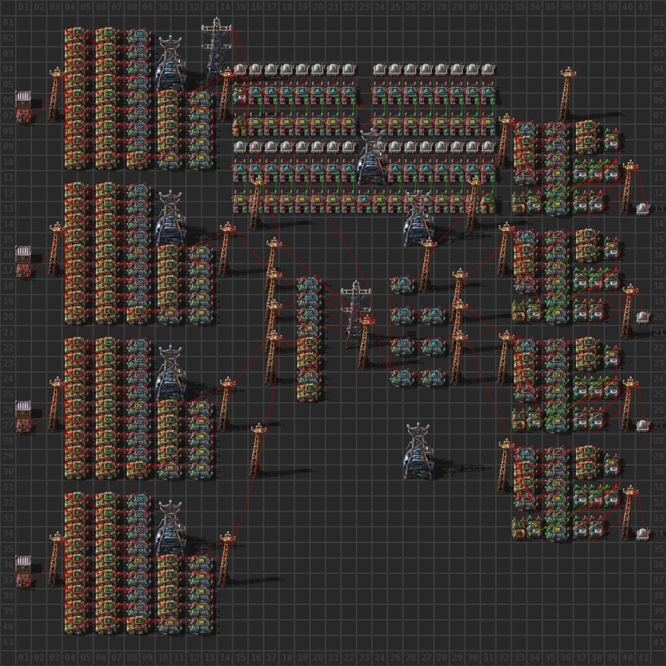Select vertical '/' combinator at column 37, rows 12-13
666x666 pixels.
[x=581, y=202]
